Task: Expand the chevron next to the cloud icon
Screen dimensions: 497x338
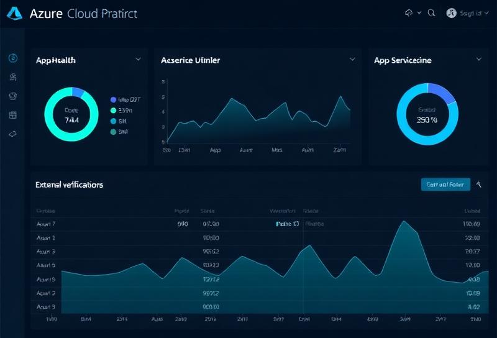Action: point(419,12)
